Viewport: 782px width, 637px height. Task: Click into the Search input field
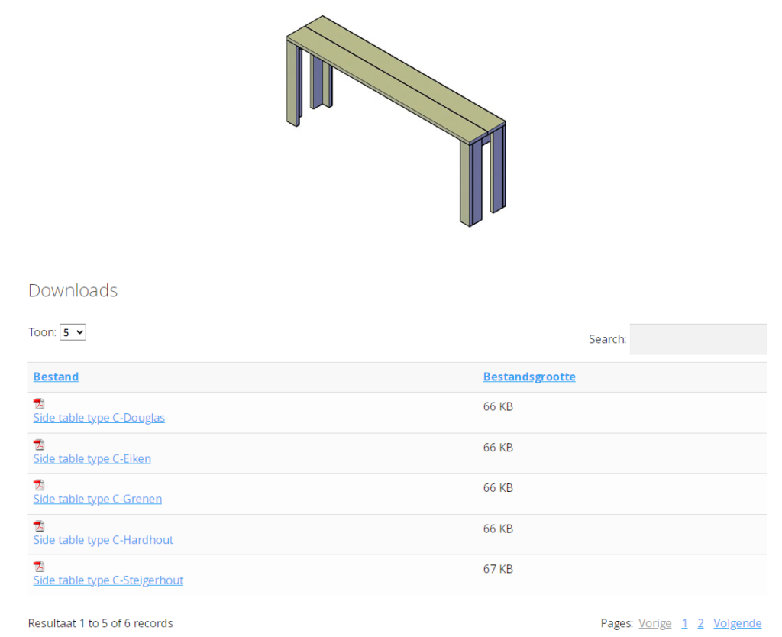pos(697,339)
